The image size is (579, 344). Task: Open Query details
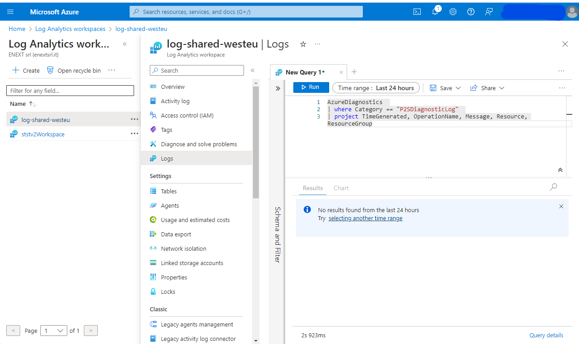click(546, 335)
